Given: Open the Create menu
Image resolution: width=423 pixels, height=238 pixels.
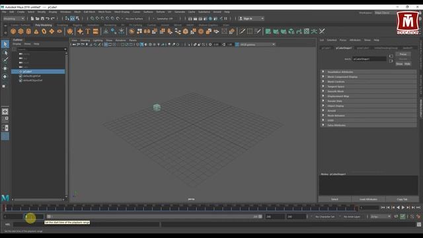Looking at the screenshot, I should (20, 12).
